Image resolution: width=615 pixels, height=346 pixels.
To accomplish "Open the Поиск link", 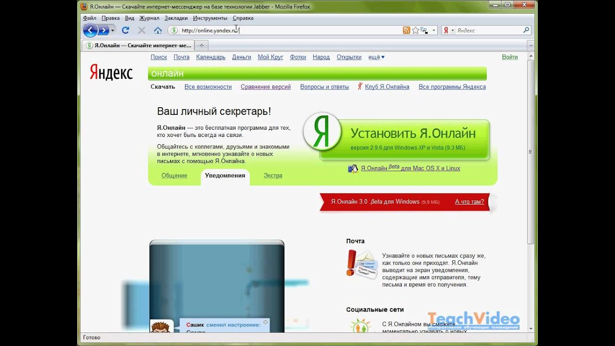I will click(x=159, y=57).
